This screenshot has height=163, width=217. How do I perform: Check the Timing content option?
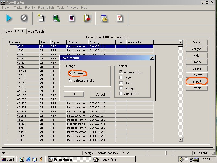121,88
